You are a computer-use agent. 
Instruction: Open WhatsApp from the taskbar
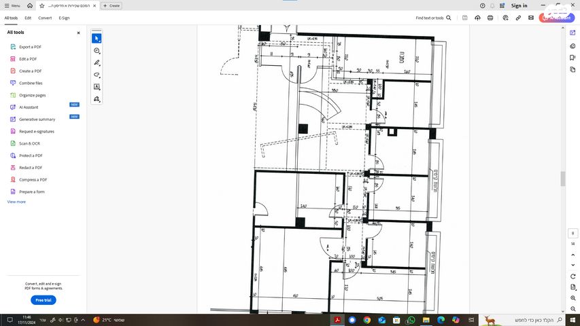point(411,320)
